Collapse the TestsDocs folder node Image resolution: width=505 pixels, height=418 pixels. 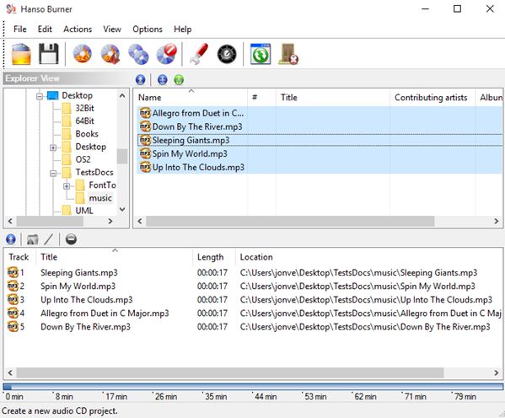coord(53,174)
